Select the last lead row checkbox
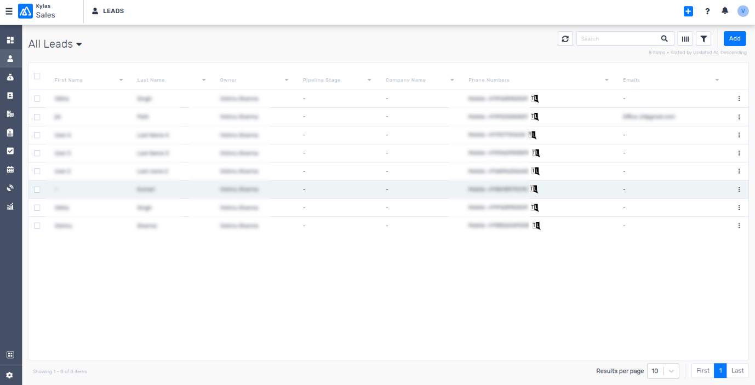The image size is (755, 385). tap(37, 226)
